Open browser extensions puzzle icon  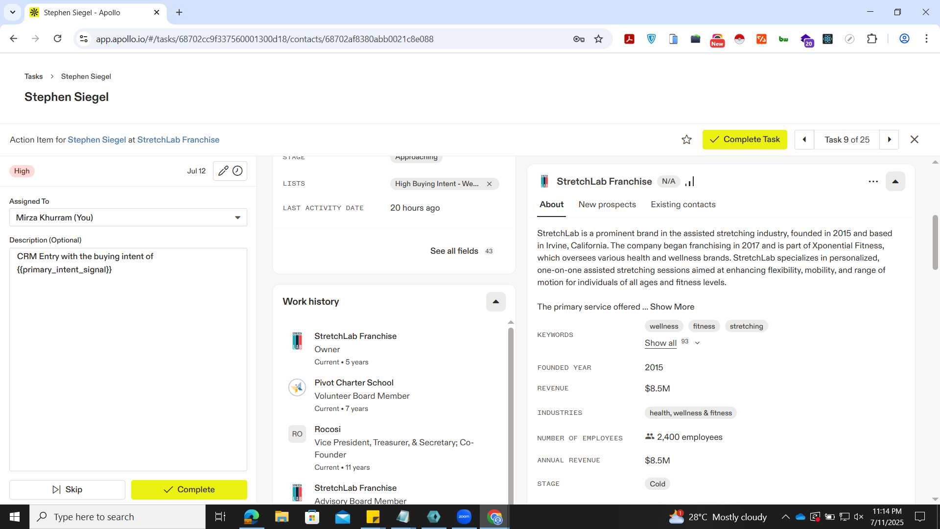(x=872, y=39)
